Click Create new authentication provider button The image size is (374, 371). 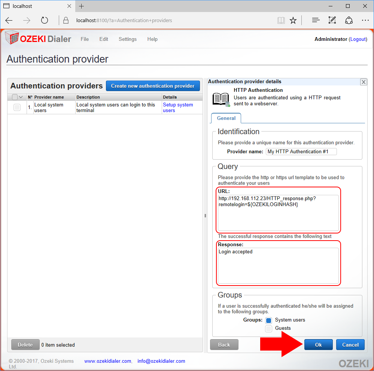pos(153,86)
